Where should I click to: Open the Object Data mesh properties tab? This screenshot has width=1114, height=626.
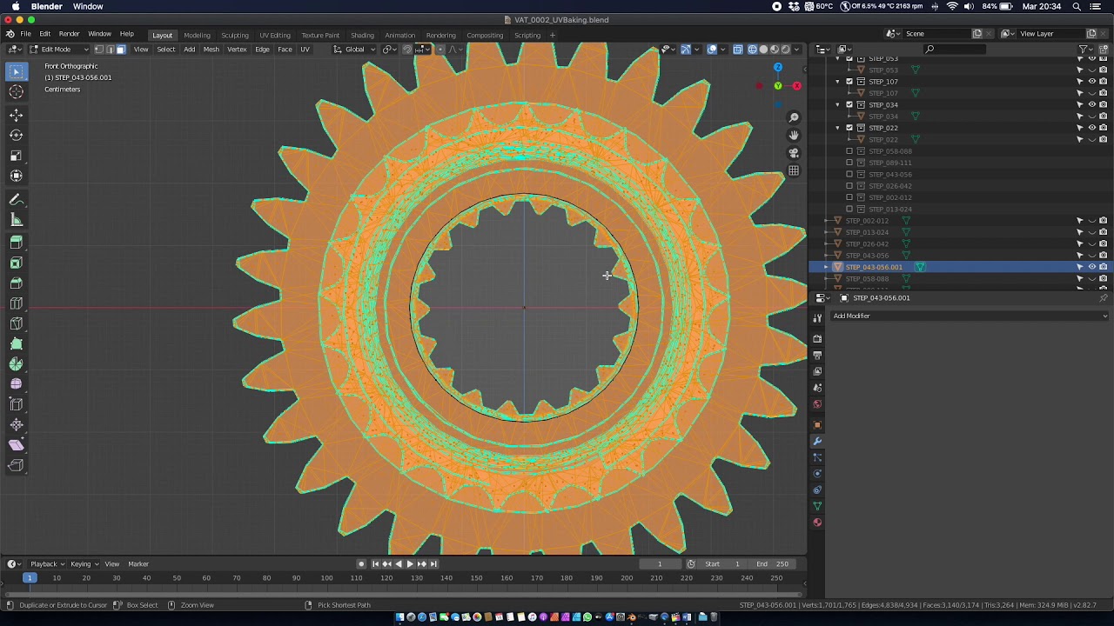tap(817, 506)
